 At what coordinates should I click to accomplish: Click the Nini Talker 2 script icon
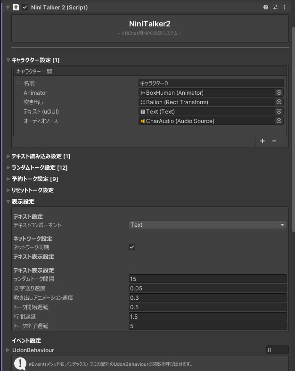pos(16,7)
